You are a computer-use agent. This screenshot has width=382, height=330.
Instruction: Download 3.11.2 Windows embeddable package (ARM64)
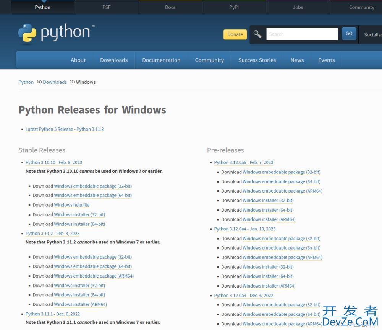[x=94, y=276]
